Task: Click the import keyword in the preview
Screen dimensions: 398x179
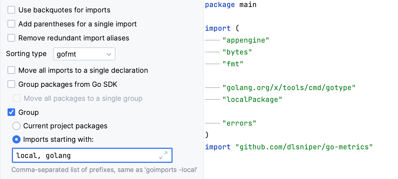Action: (x=218, y=28)
